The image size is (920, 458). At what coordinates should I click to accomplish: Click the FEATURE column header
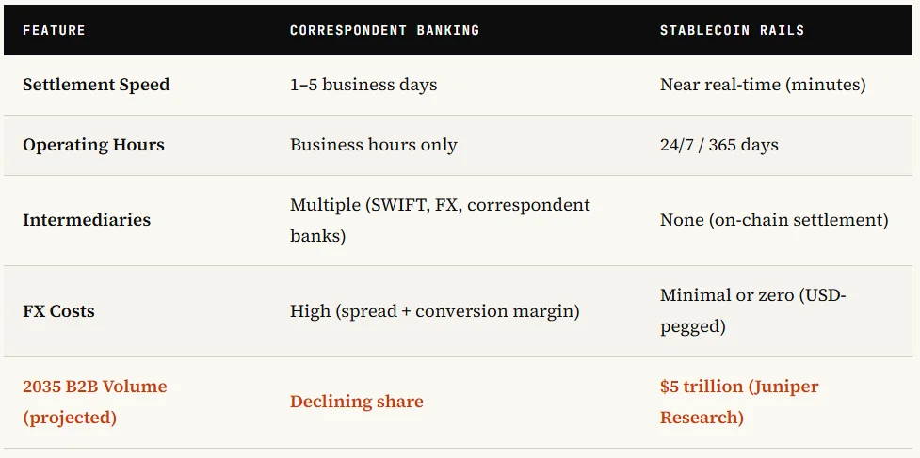point(54,30)
